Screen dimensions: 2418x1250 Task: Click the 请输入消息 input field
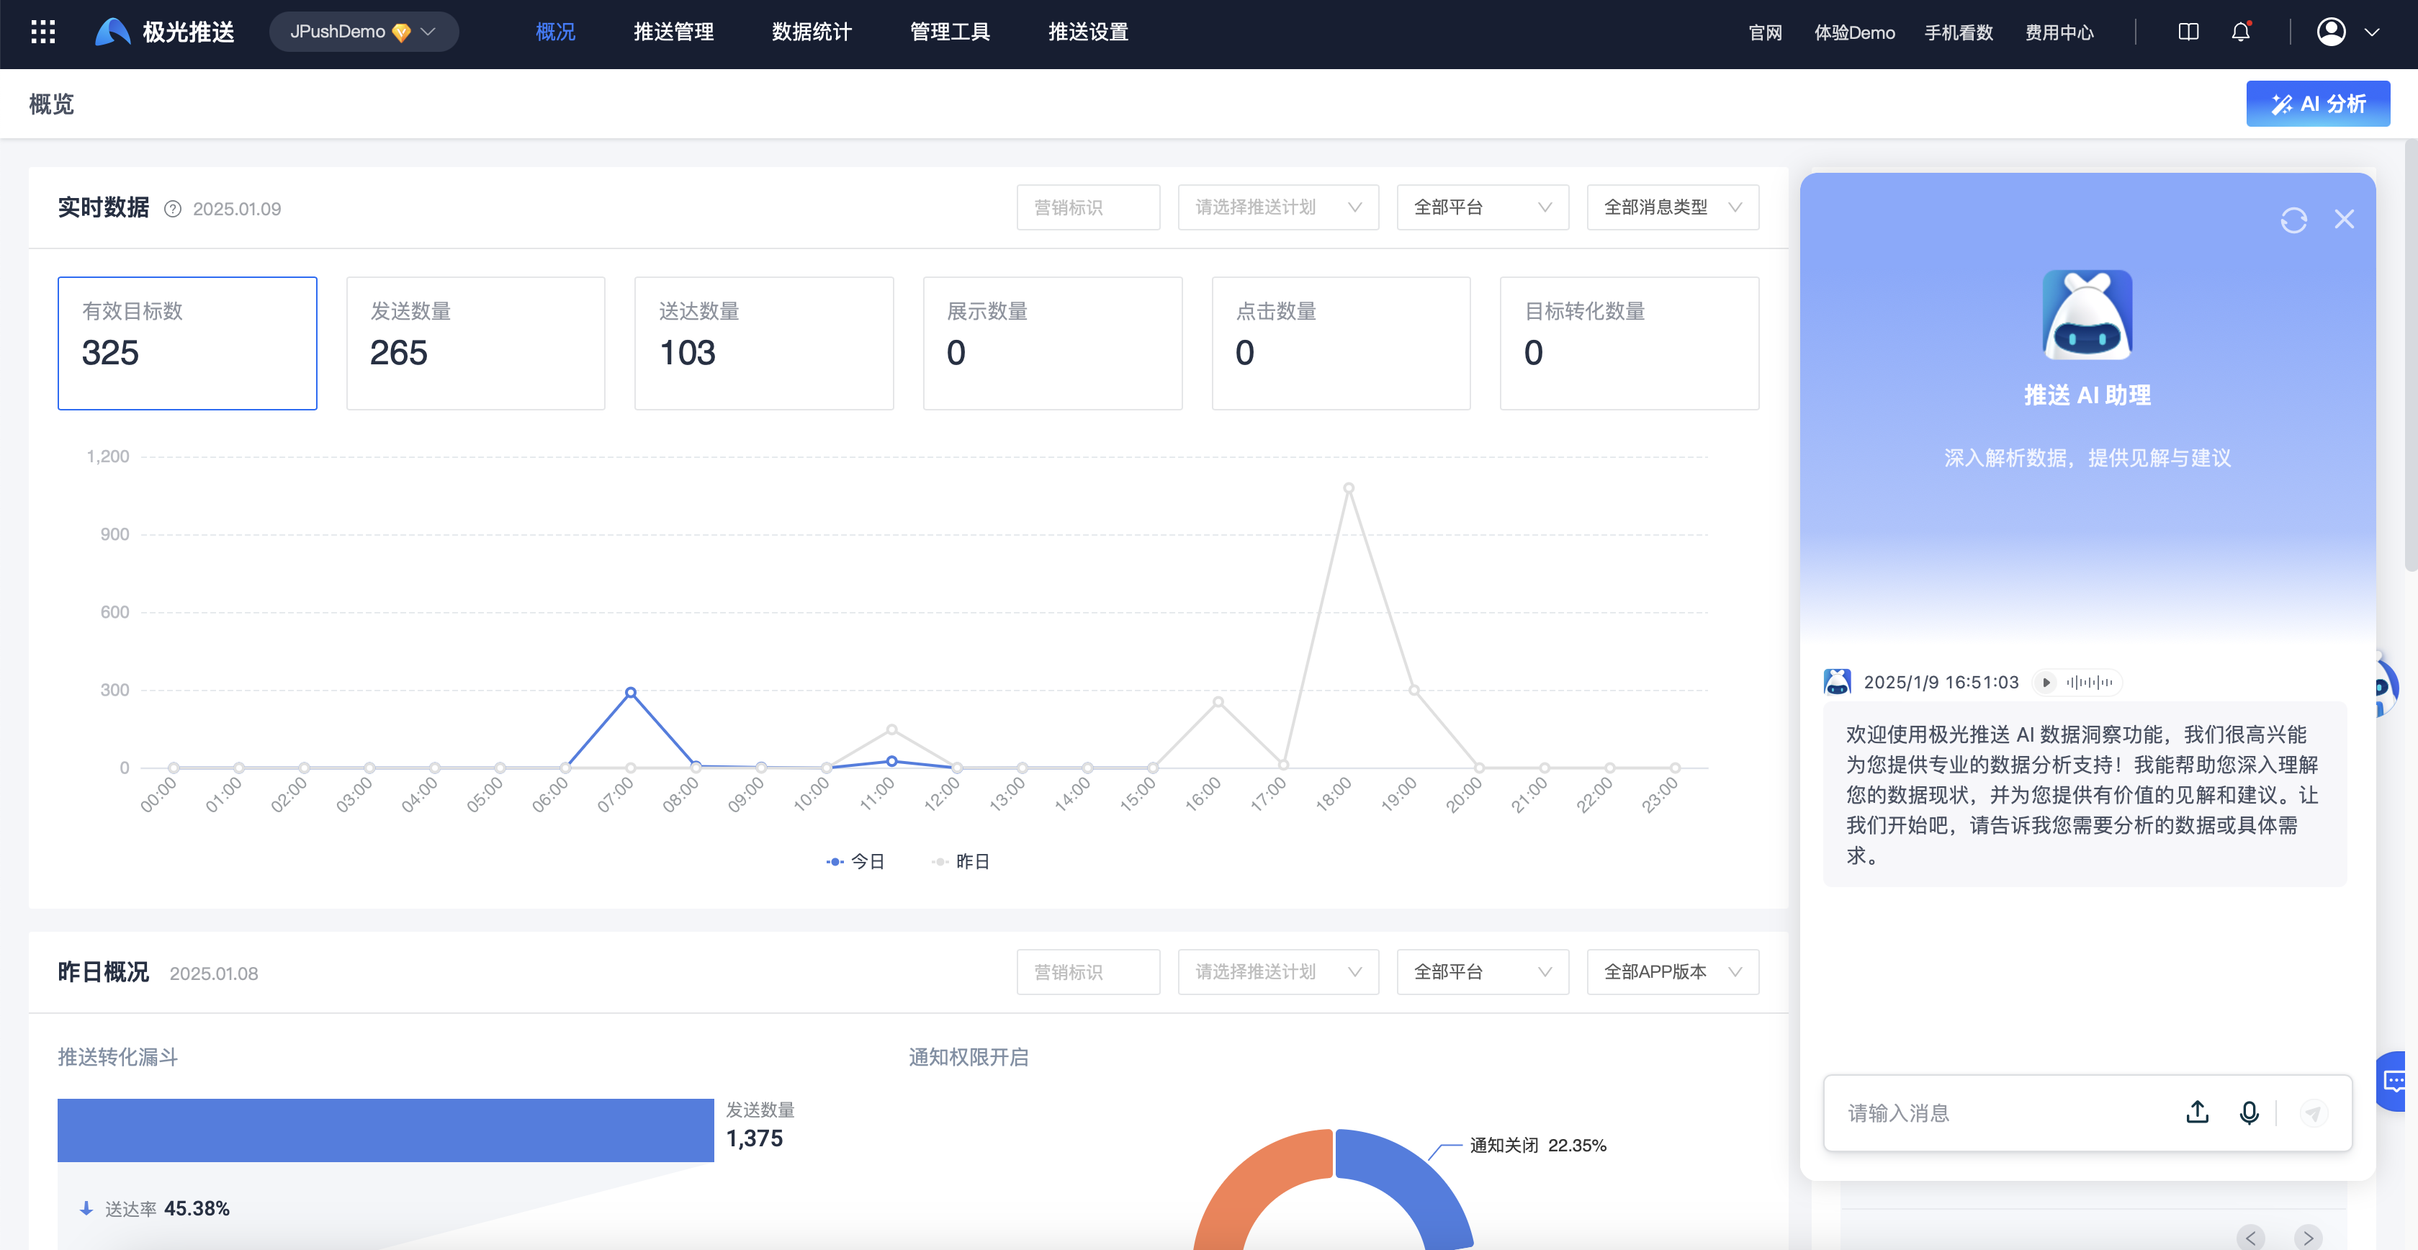coord(2000,1112)
